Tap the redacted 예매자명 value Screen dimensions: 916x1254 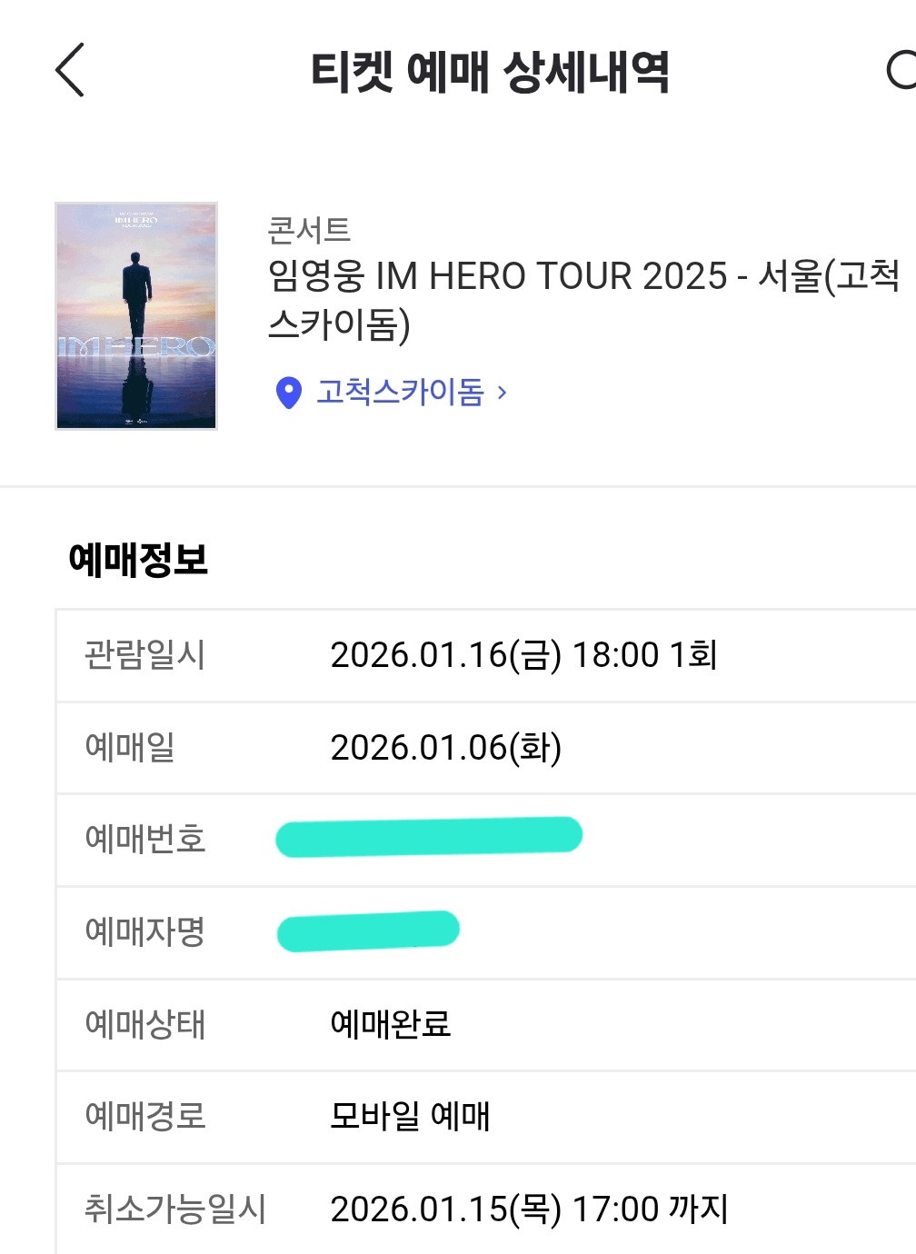coord(368,931)
